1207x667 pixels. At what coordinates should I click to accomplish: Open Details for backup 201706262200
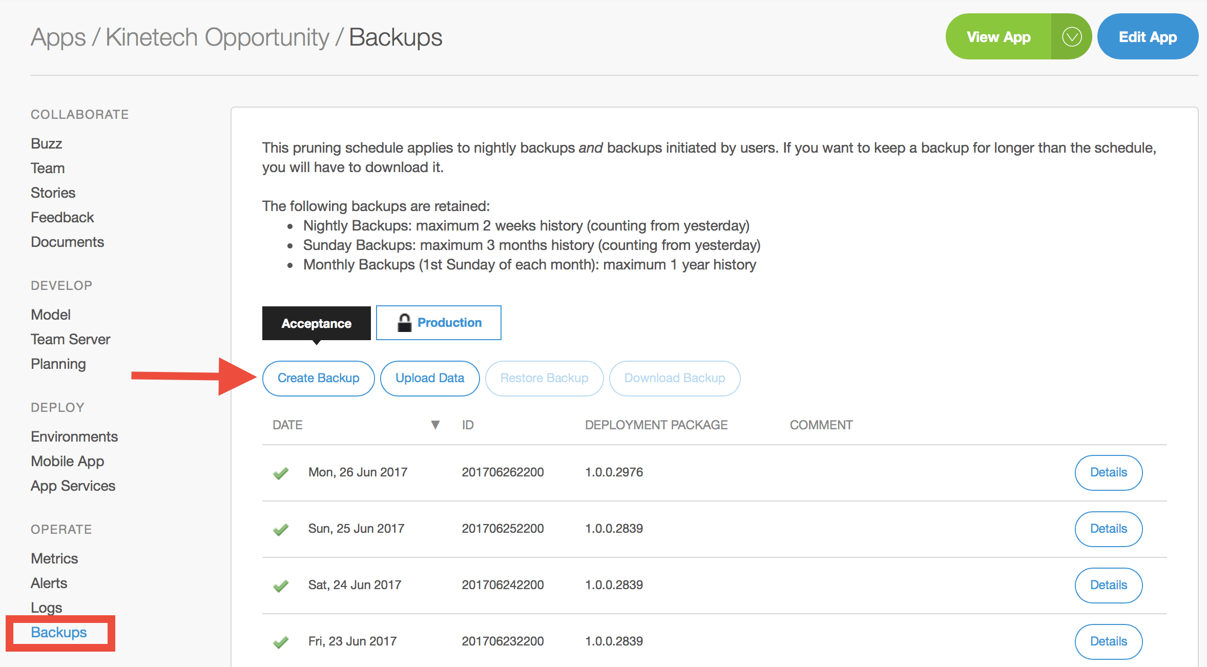[x=1108, y=473]
